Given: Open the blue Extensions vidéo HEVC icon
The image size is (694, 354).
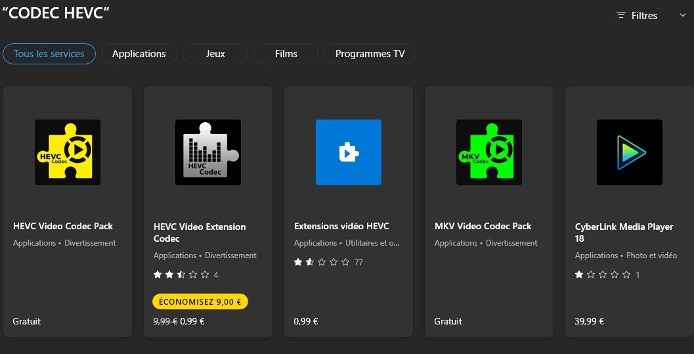Looking at the screenshot, I should coord(349,152).
